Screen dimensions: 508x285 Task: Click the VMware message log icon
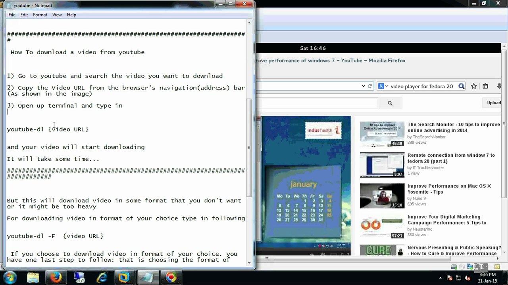(497, 267)
